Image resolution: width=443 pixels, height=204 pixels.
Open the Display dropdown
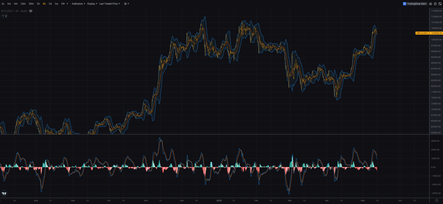(x=92, y=3)
